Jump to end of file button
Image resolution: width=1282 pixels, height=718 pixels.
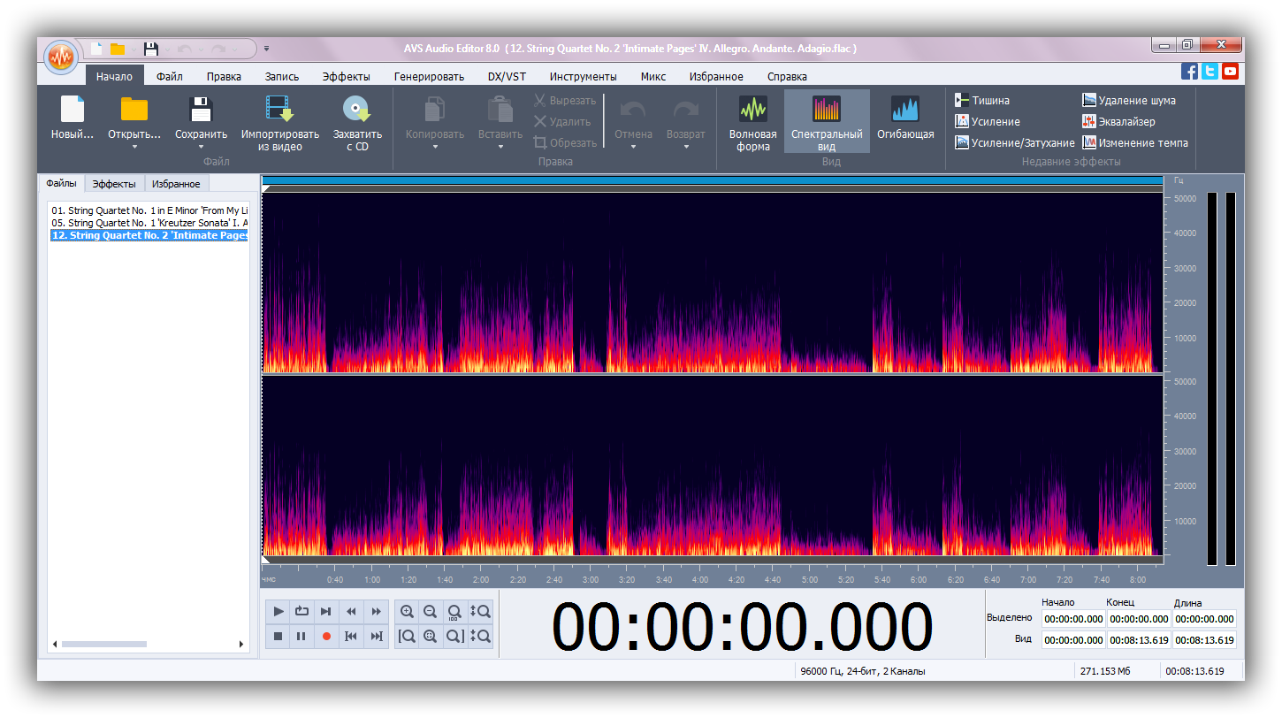(376, 636)
